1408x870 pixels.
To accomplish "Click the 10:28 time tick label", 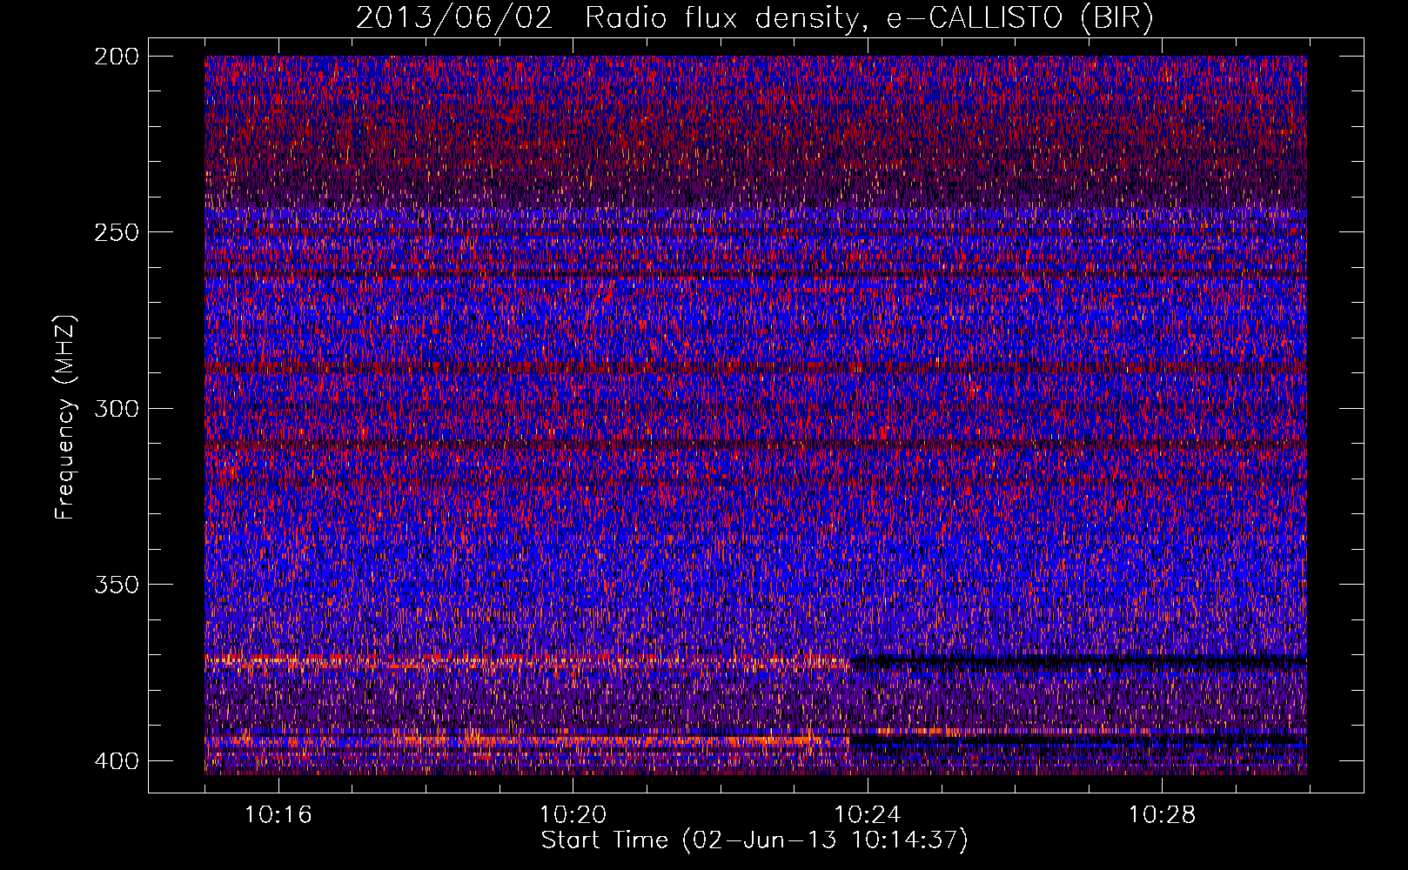I will 1163,815.
